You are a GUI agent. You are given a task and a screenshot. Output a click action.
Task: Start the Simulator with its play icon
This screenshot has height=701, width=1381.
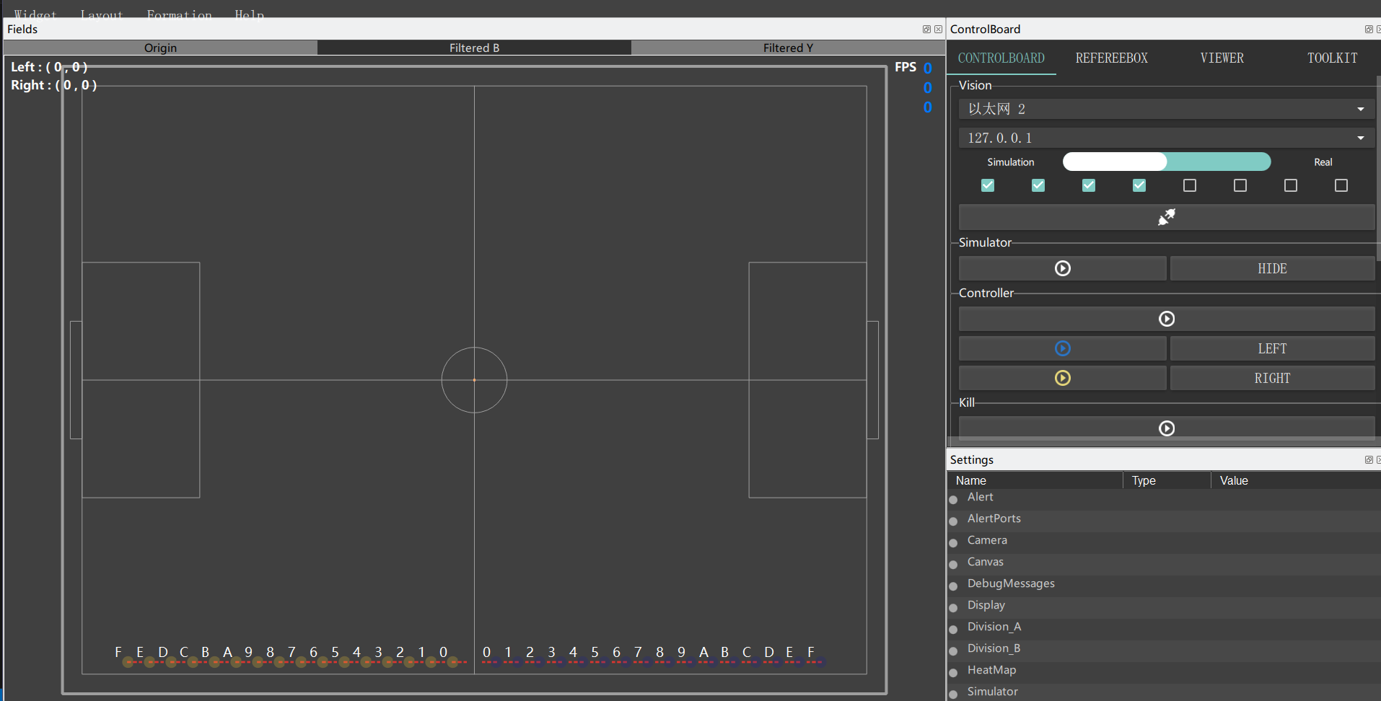coord(1062,268)
